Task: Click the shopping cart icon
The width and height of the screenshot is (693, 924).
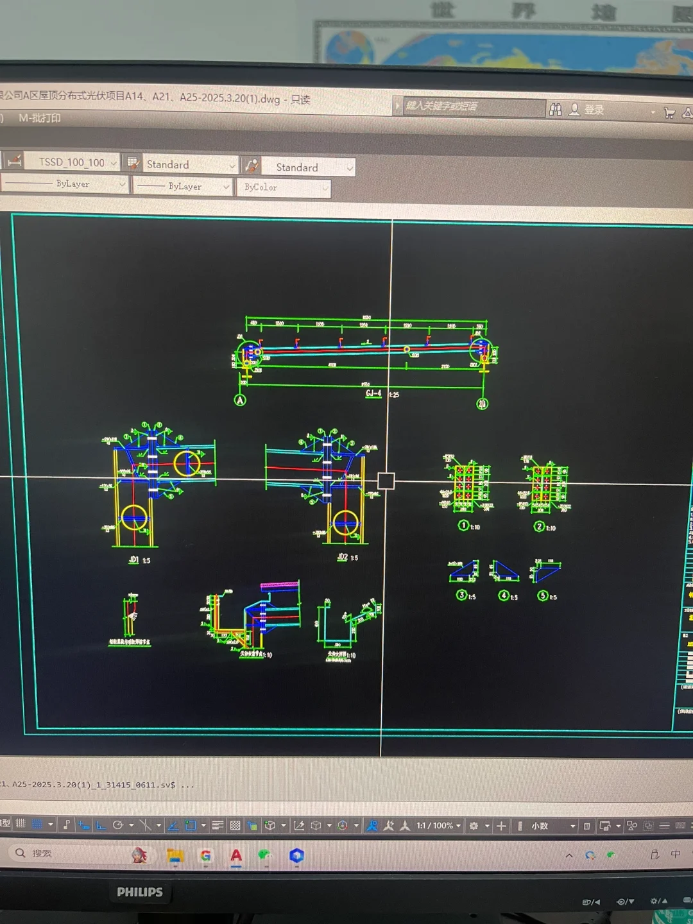Action: coord(669,113)
